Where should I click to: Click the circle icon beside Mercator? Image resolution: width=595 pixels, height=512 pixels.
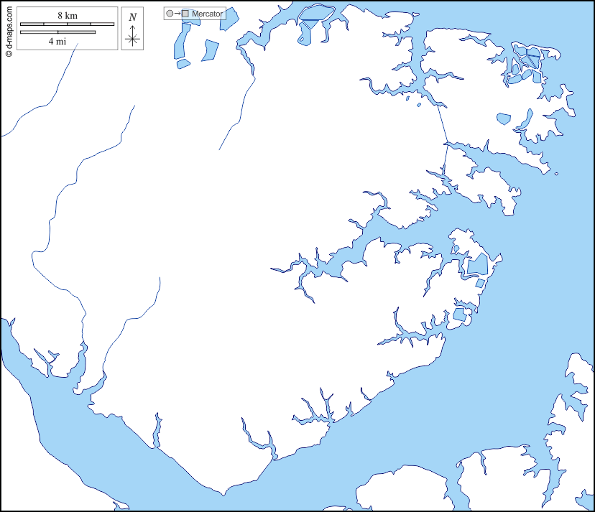(x=170, y=14)
